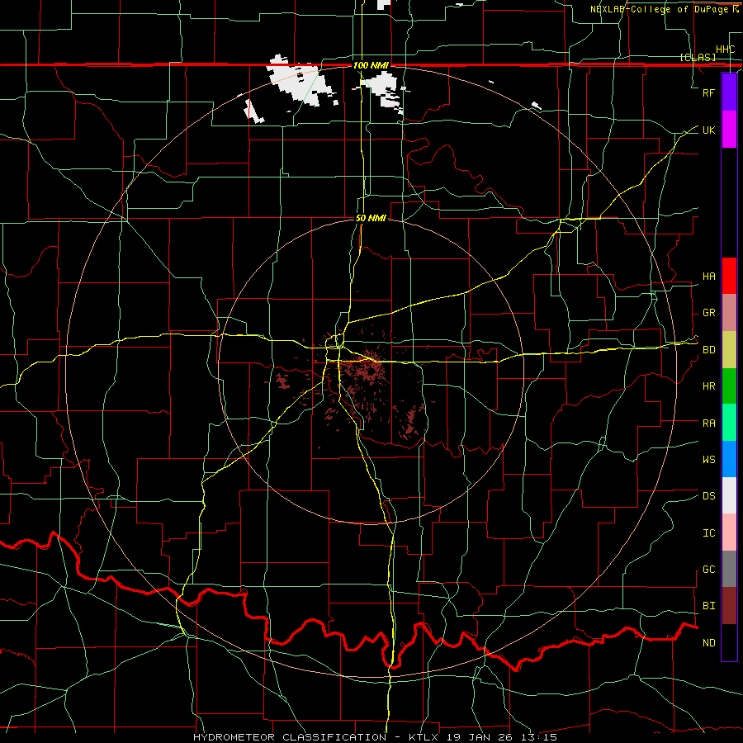Click the 'ND' legend label

click(x=708, y=643)
